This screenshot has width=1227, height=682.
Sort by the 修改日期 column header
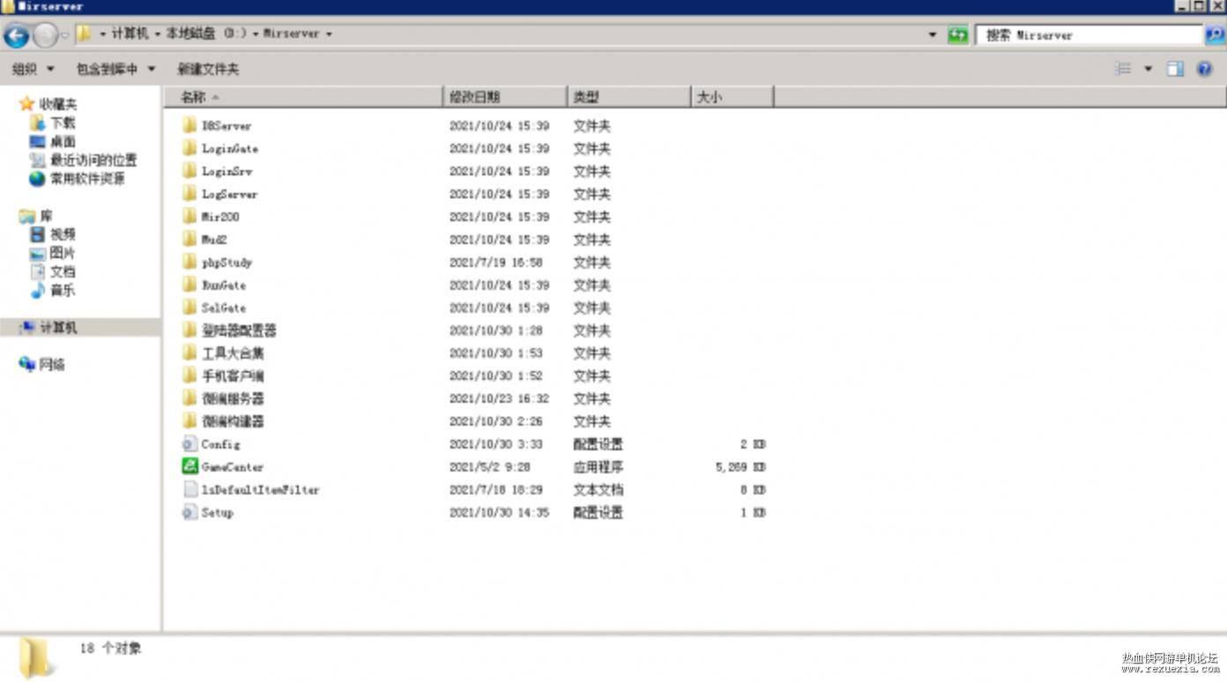click(505, 97)
